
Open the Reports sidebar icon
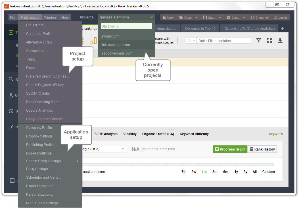pyautogui.click(x=11, y=127)
